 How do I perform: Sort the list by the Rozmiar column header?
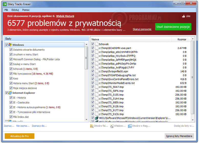click(180, 39)
